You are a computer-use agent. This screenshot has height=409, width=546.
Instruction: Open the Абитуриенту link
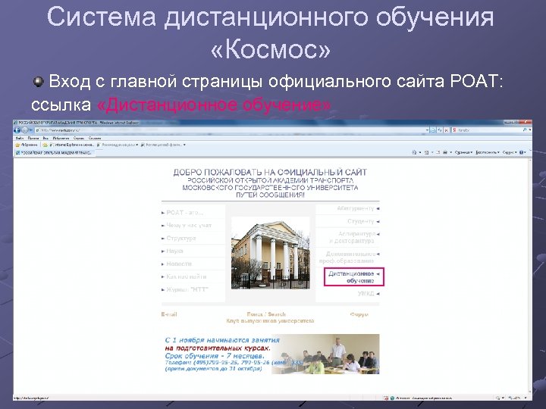point(355,208)
